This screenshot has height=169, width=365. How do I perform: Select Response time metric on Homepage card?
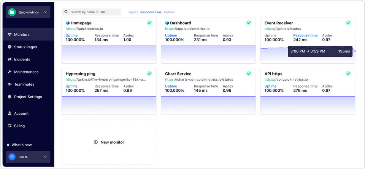(106, 35)
